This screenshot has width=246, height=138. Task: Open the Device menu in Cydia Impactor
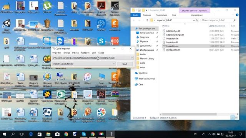[75, 53]
